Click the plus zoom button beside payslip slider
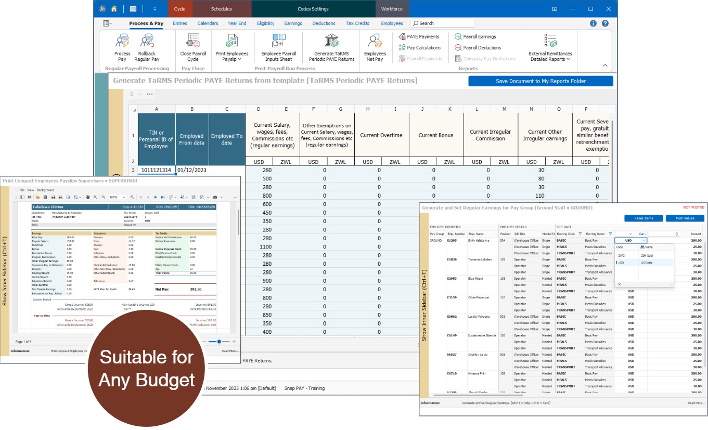The height and width of the screenshot is (430, 708). pyautogui.click(x=234, y=342)
